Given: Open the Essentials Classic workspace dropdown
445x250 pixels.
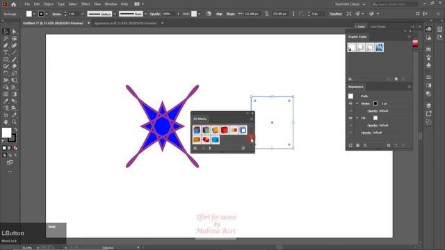Looking at the screenshot, I should click(350, 4).
